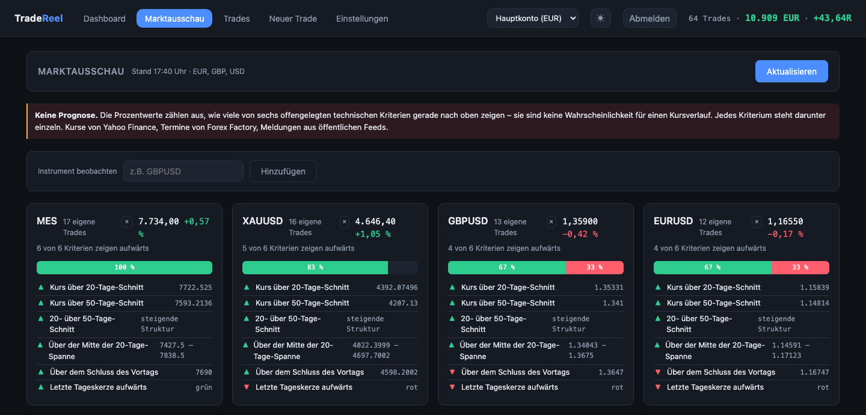Click EURUSD previous close value 1.16747
The height and width of the screenshot is (415, 866).
coord(815,372)
